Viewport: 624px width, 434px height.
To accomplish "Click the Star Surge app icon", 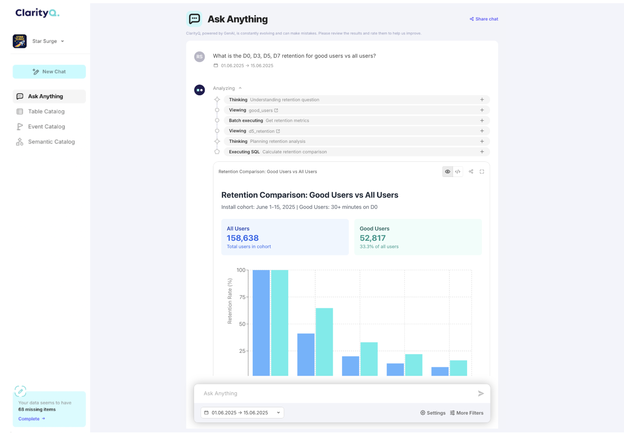I will click(x=20, y=41).
